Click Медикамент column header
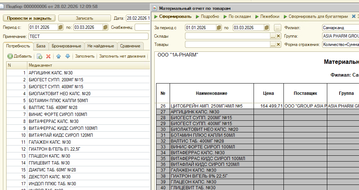359x190 pixels. [89, 65]
